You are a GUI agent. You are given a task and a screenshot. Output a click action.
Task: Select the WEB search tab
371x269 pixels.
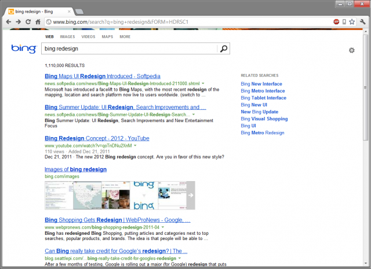pos(49,37)
